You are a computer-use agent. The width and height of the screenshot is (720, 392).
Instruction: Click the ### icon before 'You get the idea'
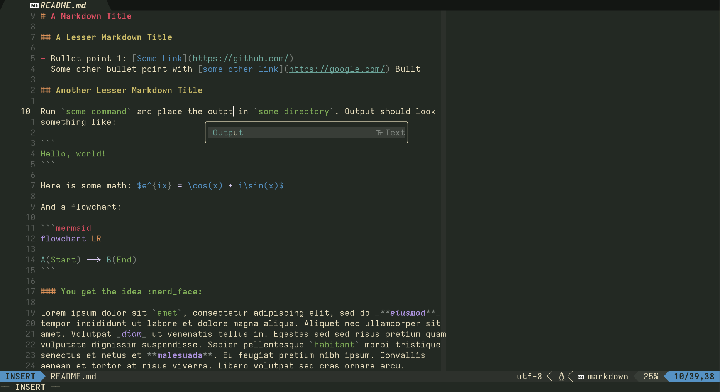[x=48, y=292]
